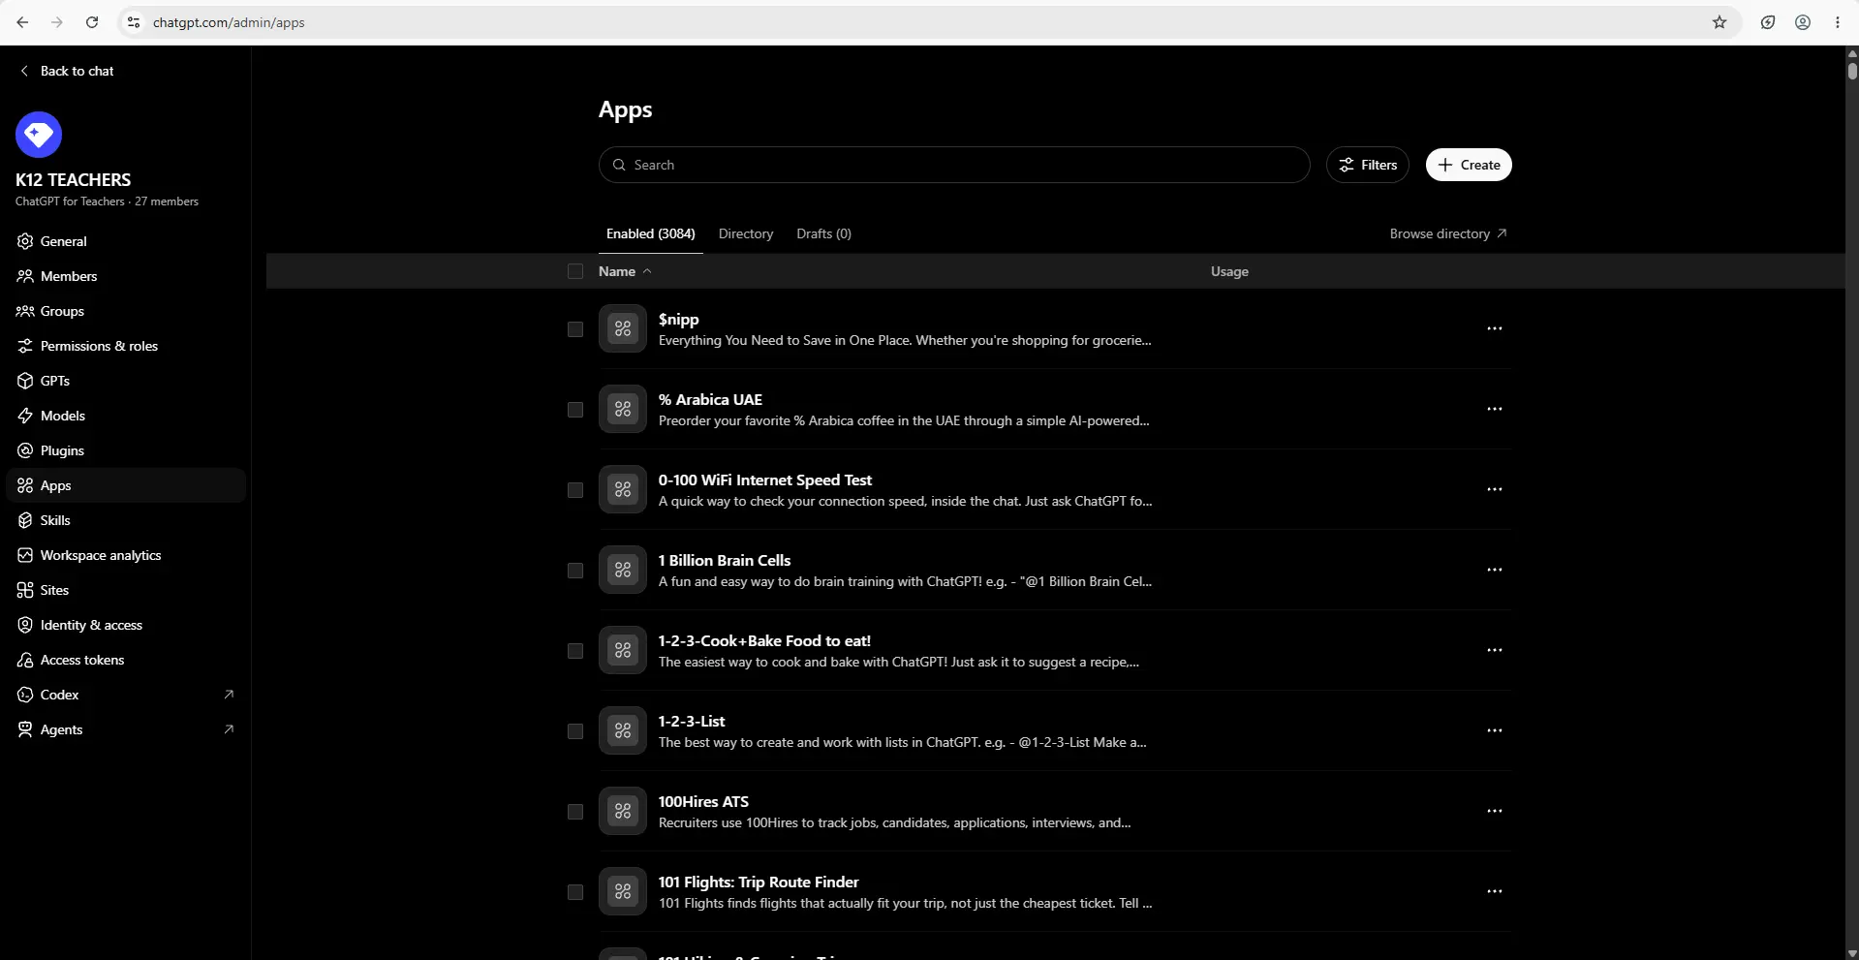The height and width of the screenshot is (960, 1859).
Task: Open Browse directory link
Action: tap(1448, 233)
